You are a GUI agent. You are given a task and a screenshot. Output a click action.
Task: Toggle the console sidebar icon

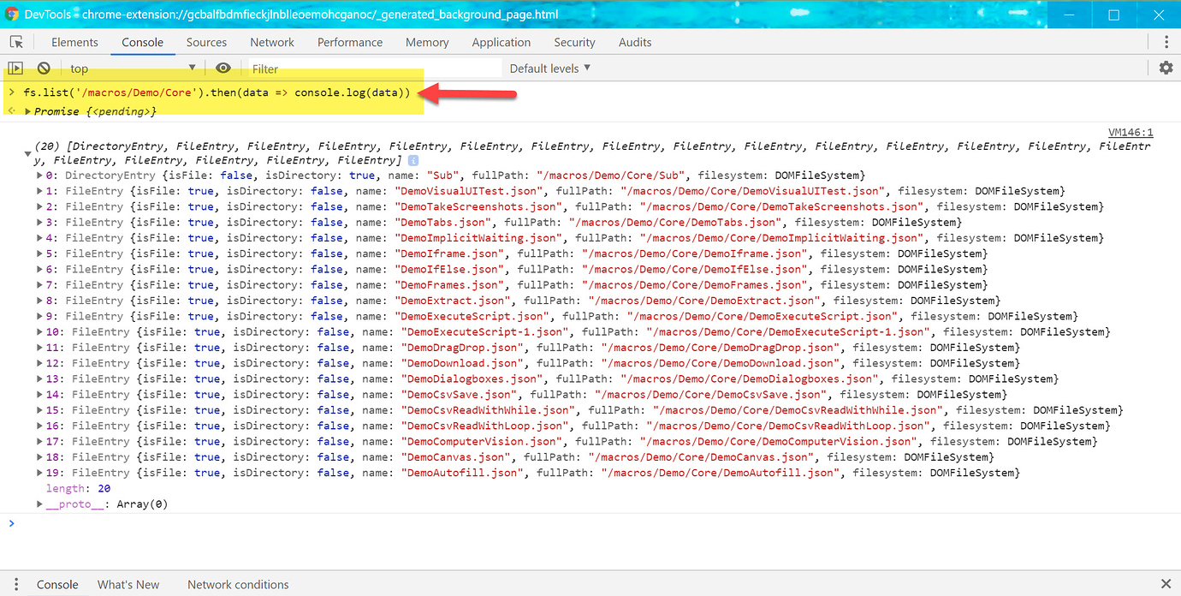pyautogui.click(x=15, y=68)
